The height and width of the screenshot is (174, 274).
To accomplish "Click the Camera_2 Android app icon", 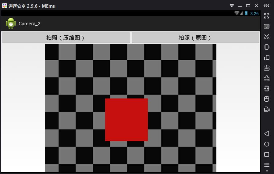I will coord(11,24).
